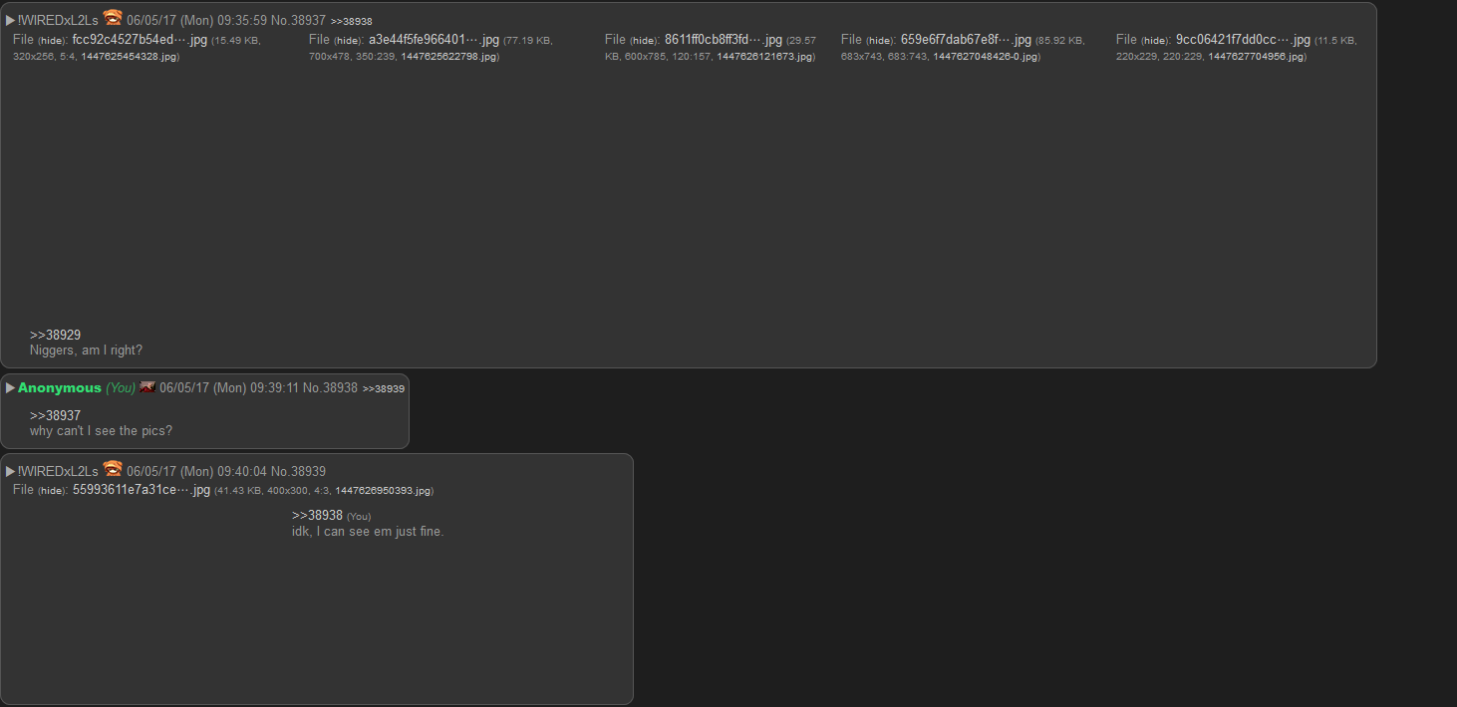The height and width of the screenshot is (707, 1457).
Task: Open post menu arrow for post No.38937
Action: click(11, 20)
